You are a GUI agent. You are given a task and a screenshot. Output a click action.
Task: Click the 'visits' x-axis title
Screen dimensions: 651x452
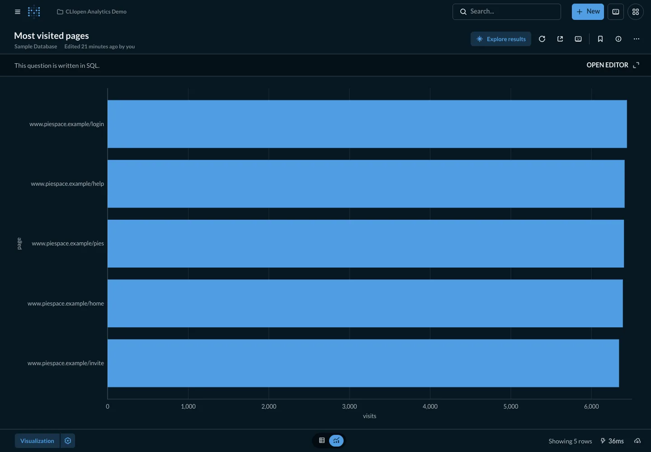click(369, 416)
